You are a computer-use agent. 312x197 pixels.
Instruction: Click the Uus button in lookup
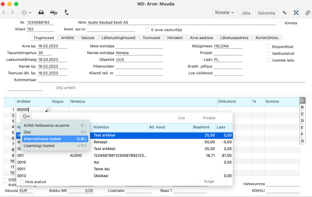[x=182, y=118]
